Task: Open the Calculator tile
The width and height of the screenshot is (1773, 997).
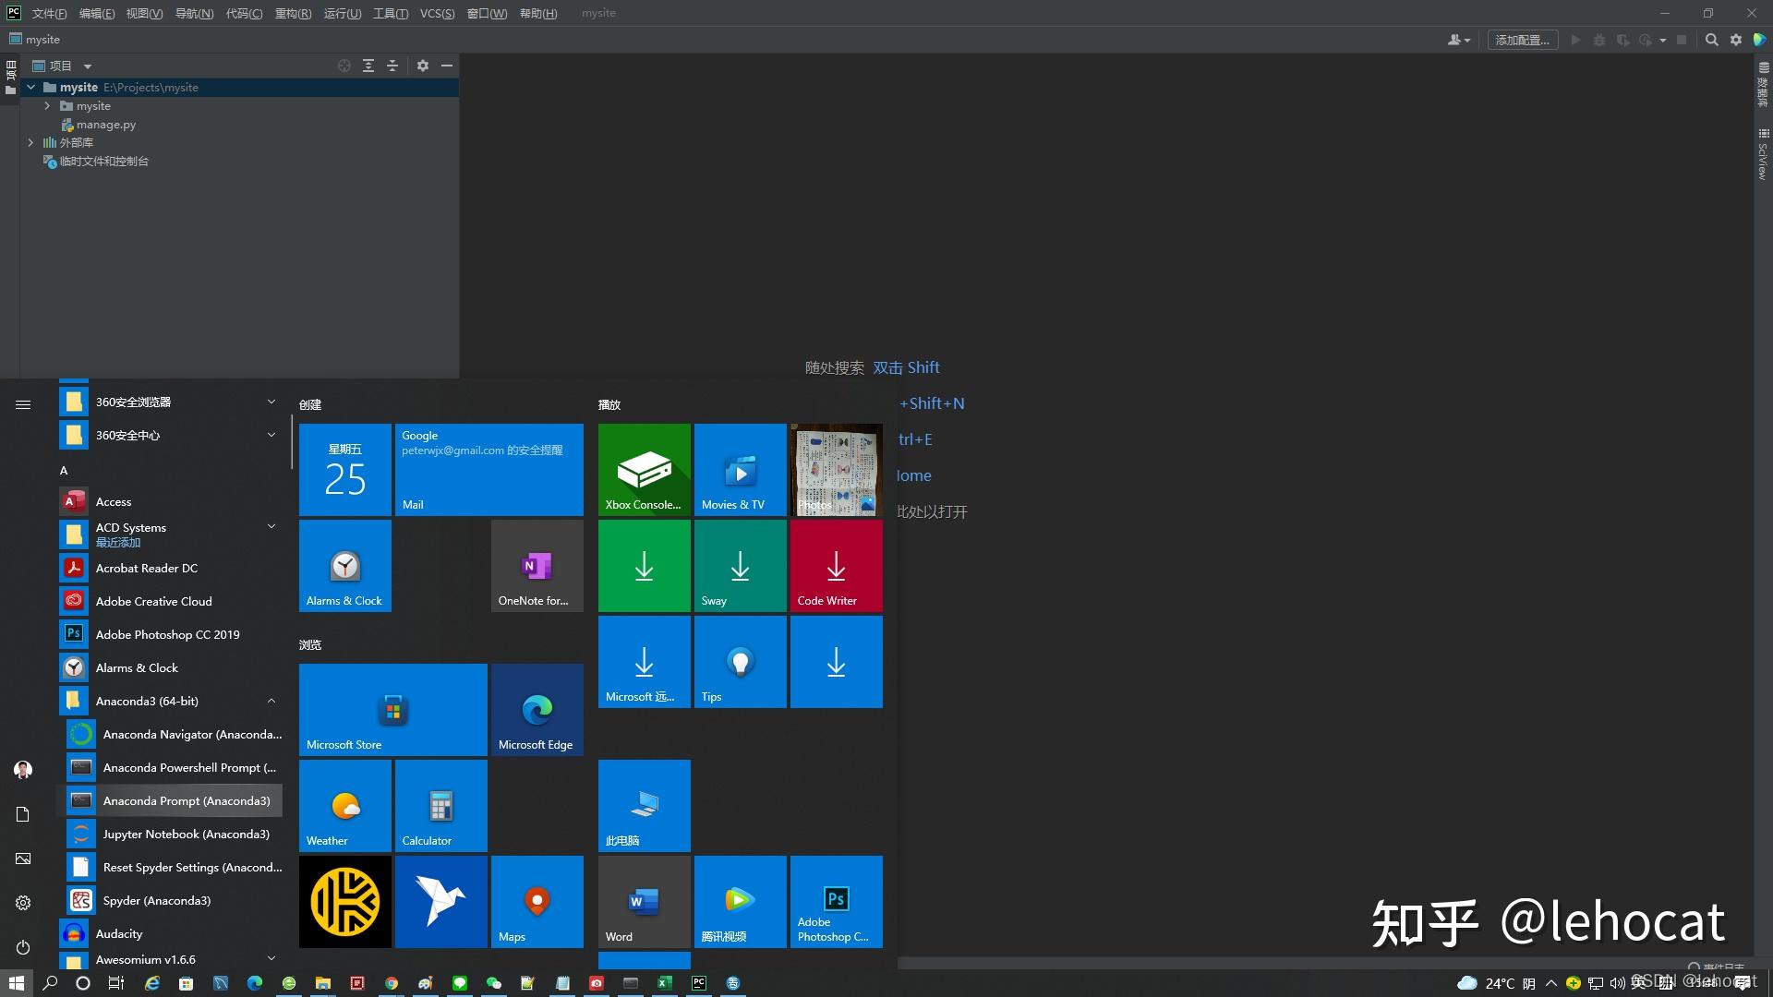Action: (441, 806)
